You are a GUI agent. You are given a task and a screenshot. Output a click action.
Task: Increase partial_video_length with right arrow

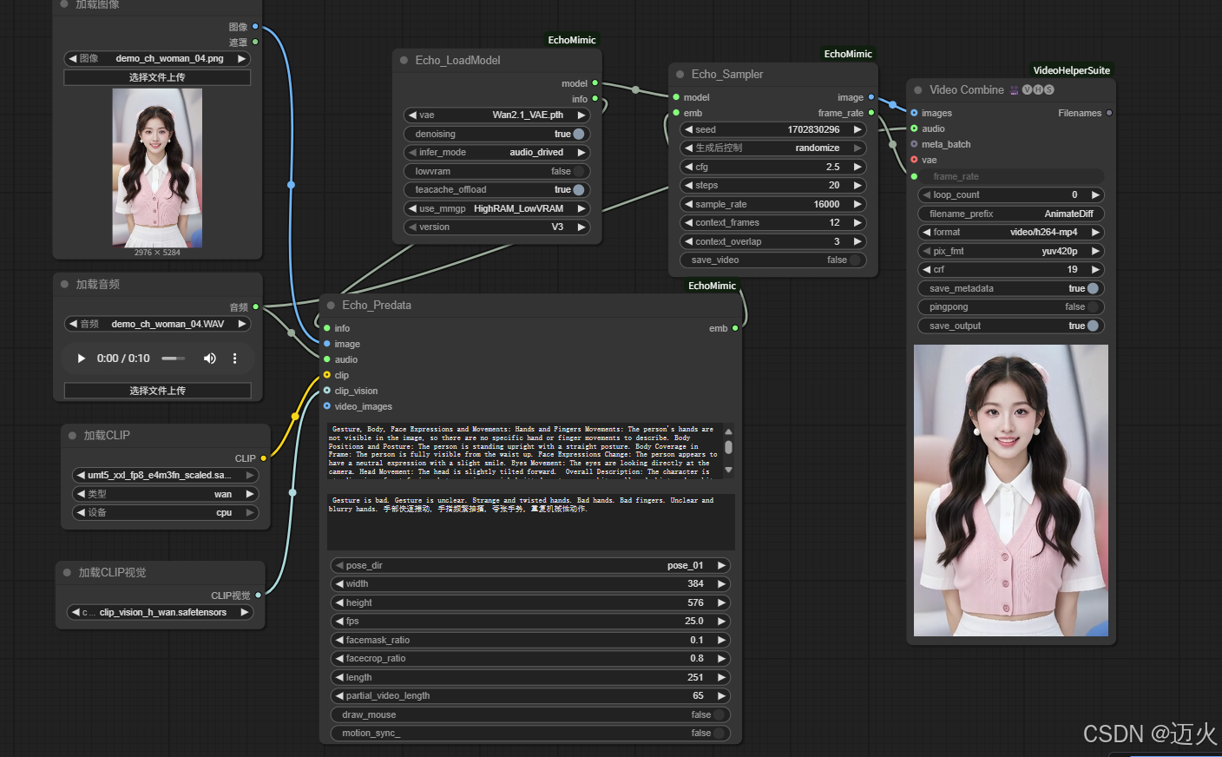click(721, 696)
